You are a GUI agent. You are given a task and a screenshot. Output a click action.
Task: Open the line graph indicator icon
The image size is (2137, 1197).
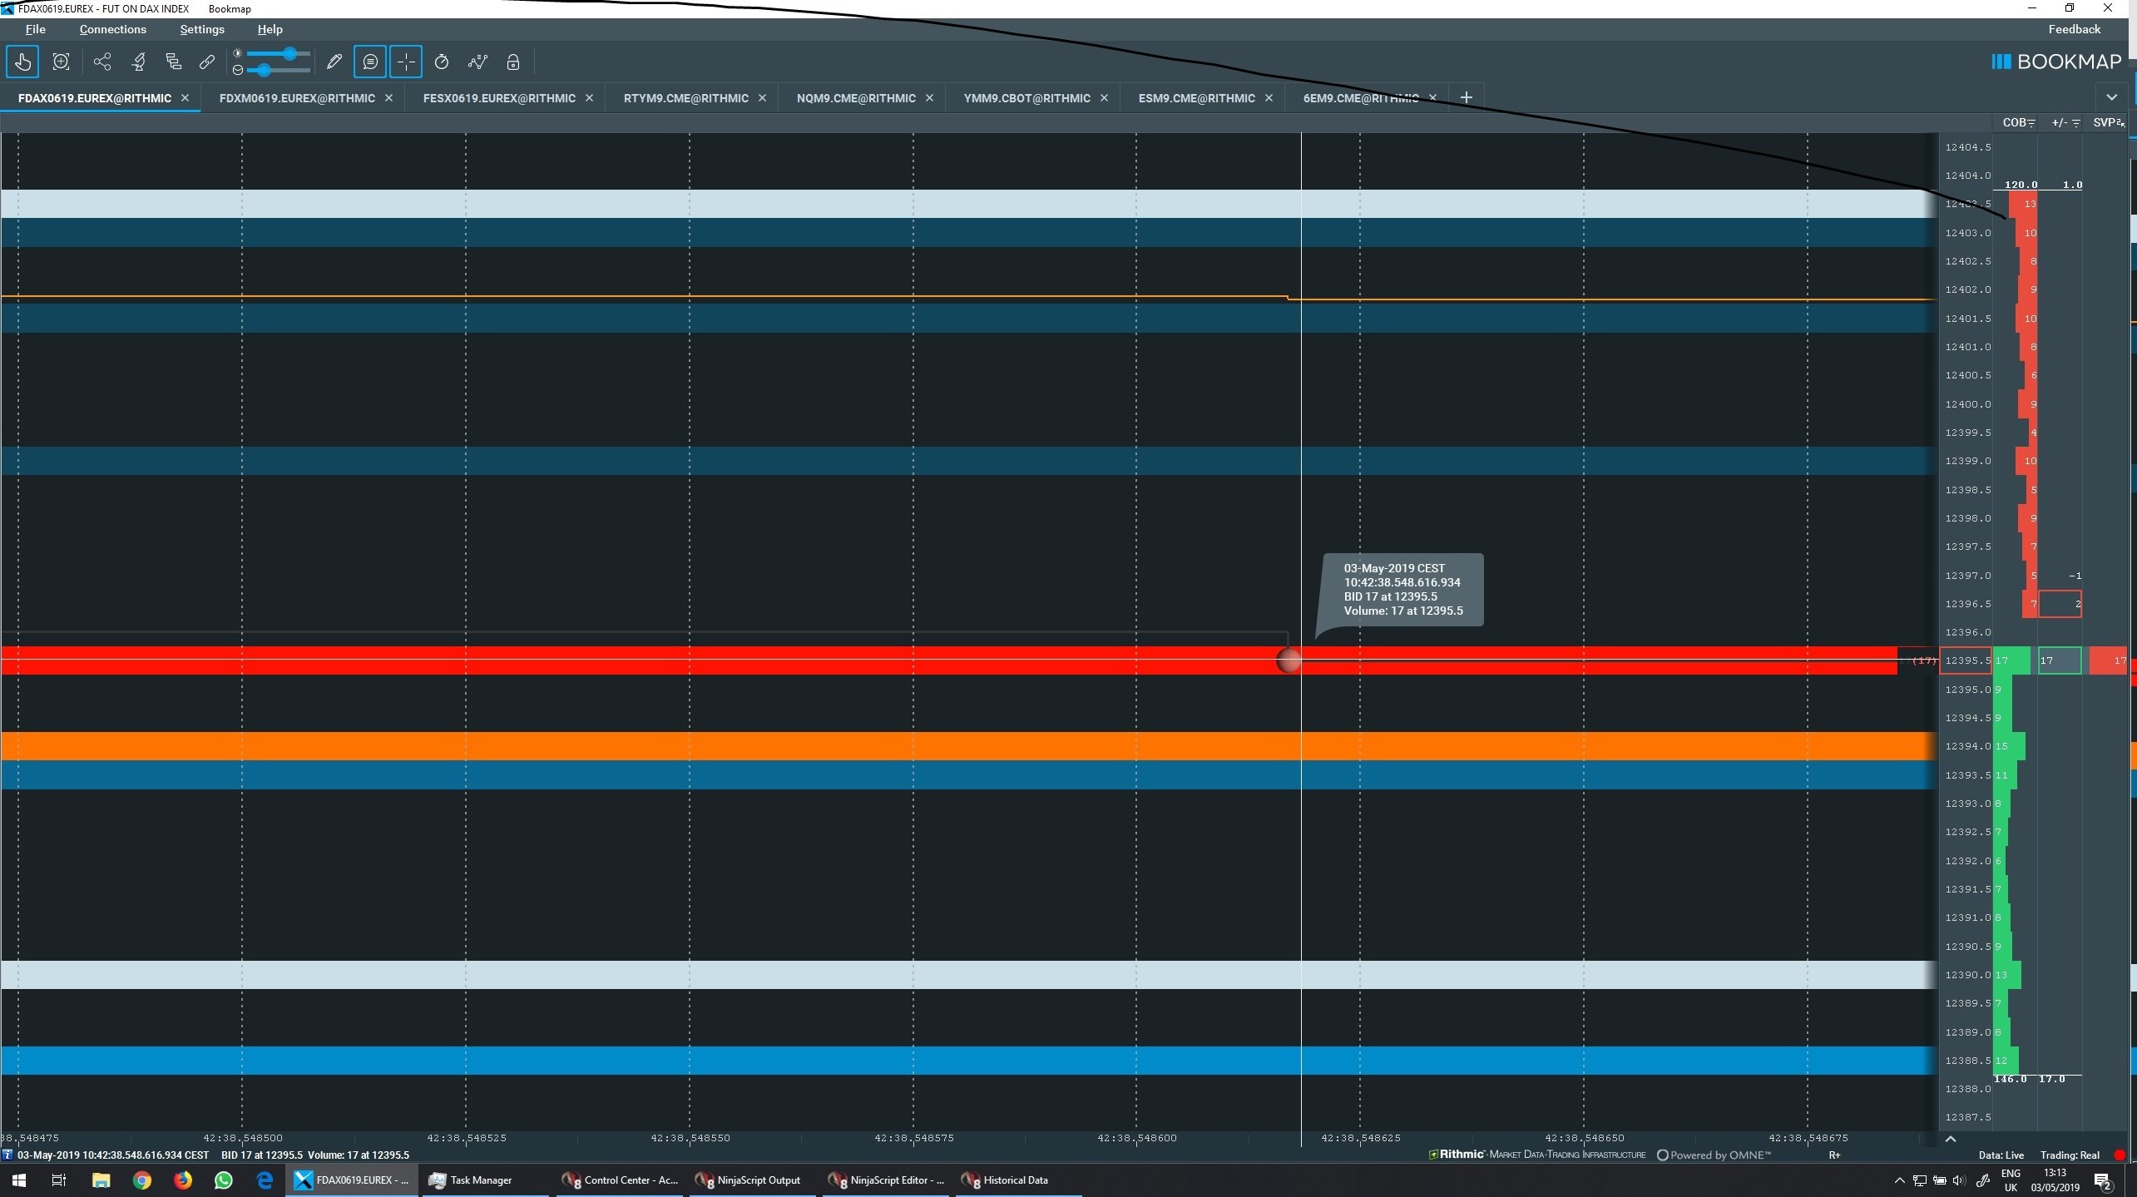pos(477,62)
